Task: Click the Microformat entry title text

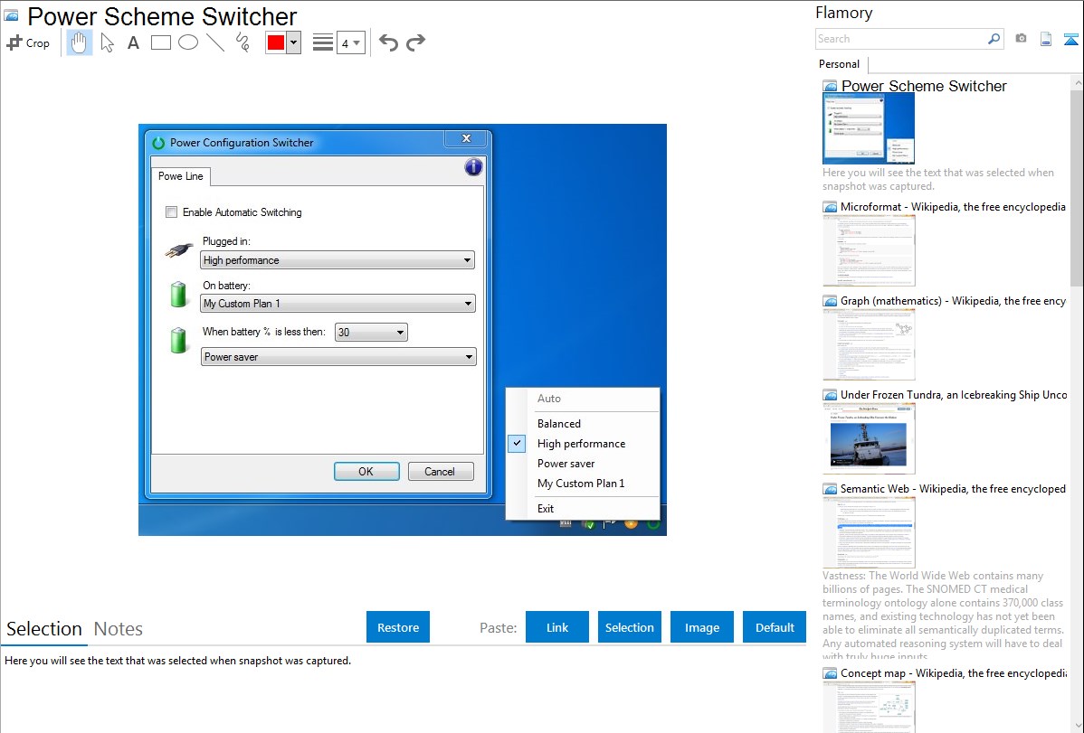Action: pyautogui.click(x=953, y=207)
